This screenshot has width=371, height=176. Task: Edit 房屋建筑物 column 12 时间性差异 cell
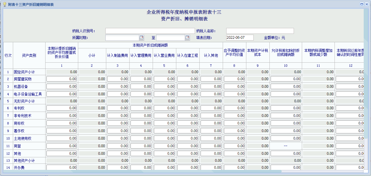coord(350,79)
